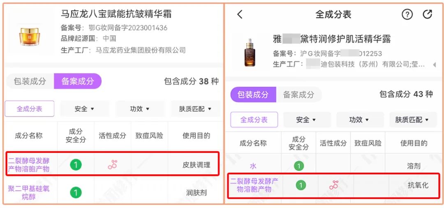Select 包装成分 tab in right panel
444x208 pixels.
(253, 94)
